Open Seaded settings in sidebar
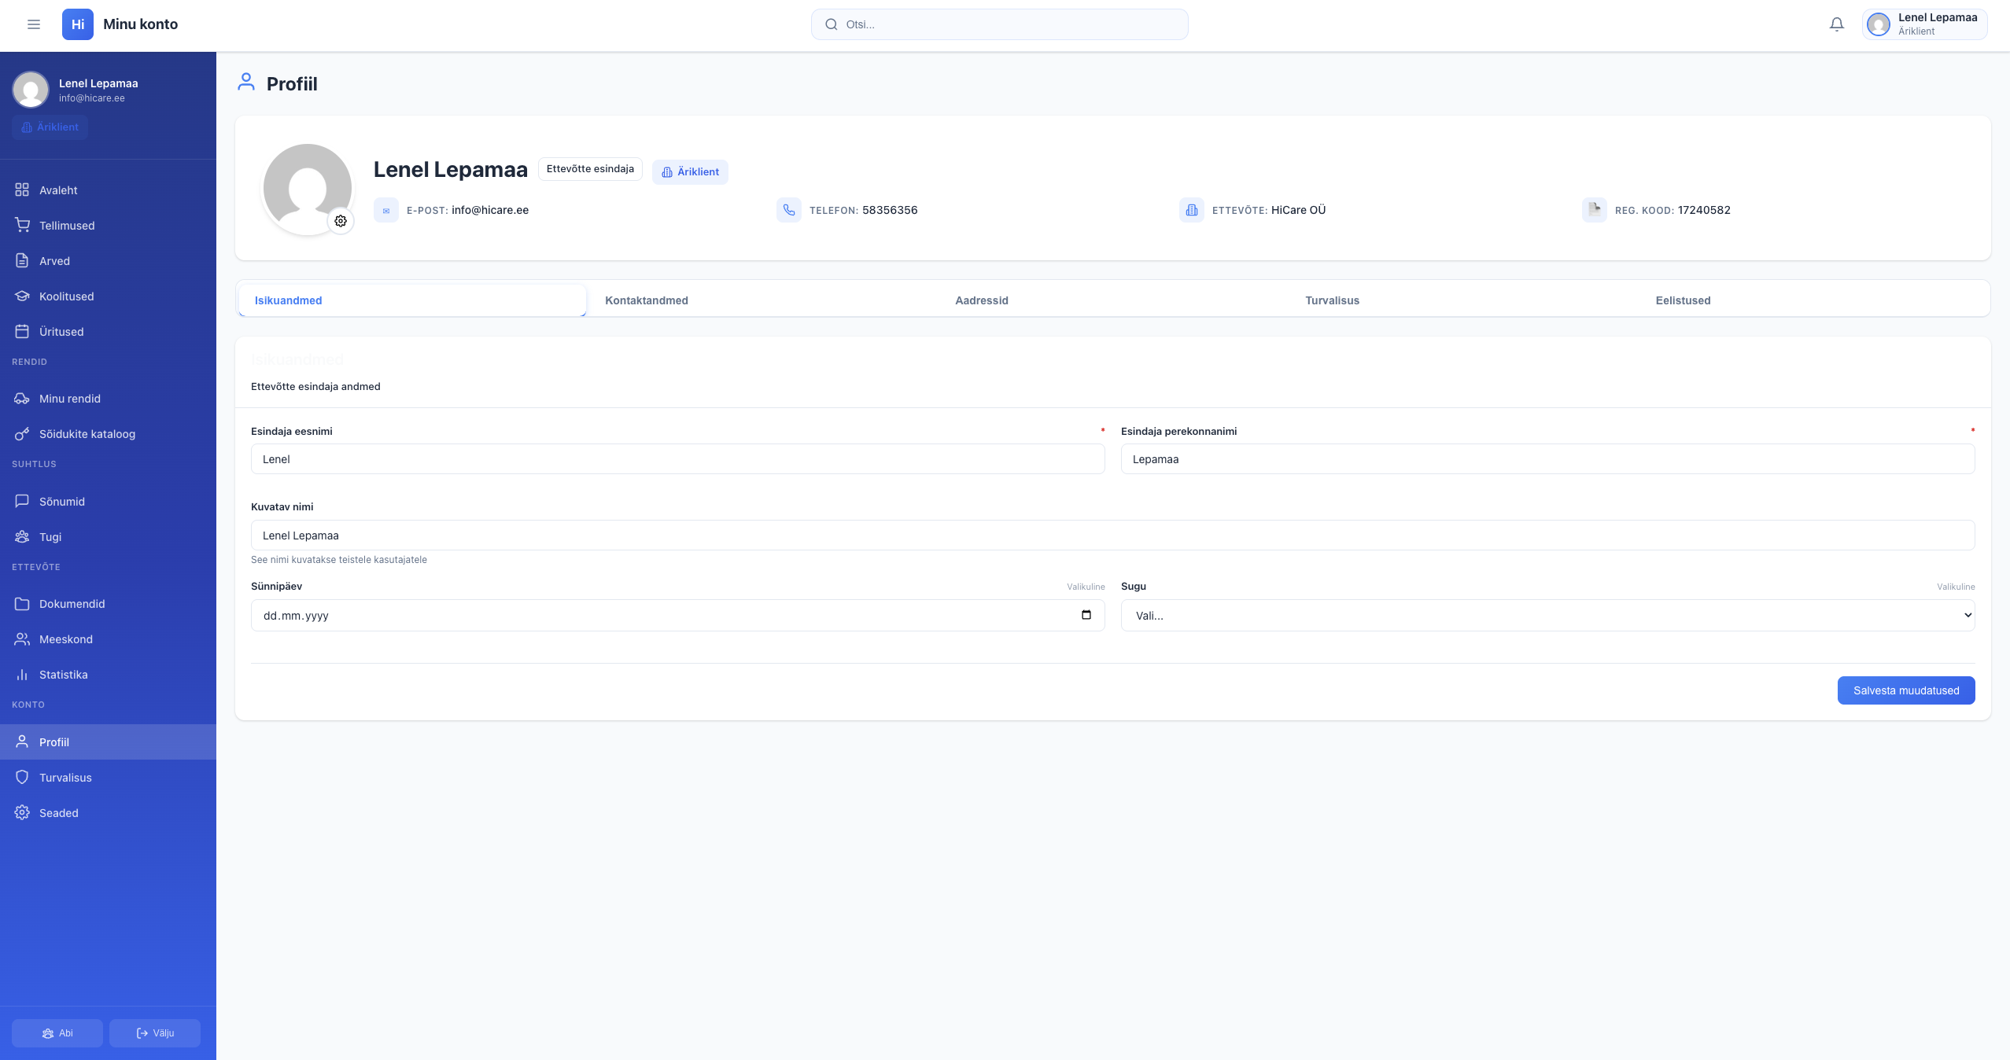 point(58,813)
